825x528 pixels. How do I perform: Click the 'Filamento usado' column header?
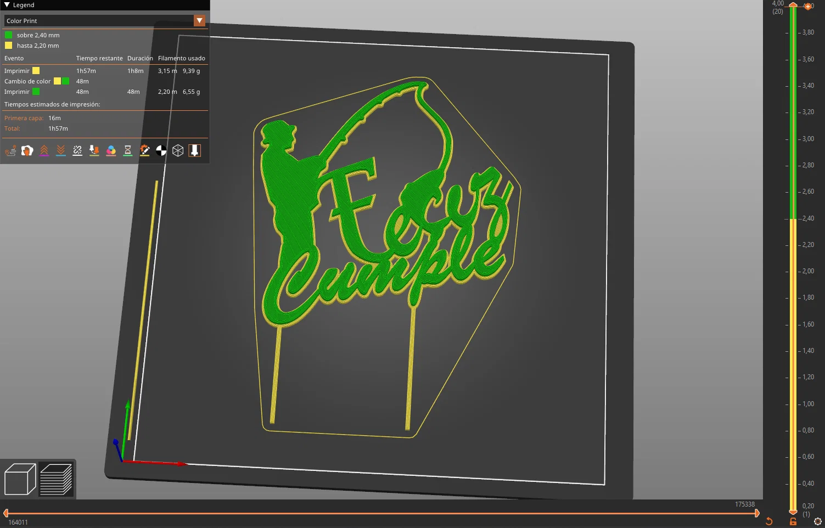click(182, 58)
